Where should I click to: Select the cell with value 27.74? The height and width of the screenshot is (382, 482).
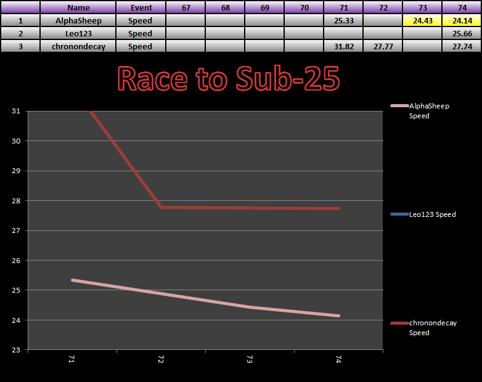[462, 46]
